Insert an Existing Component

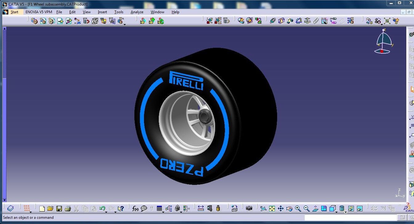pyautogui.click(x=60, y=21)
